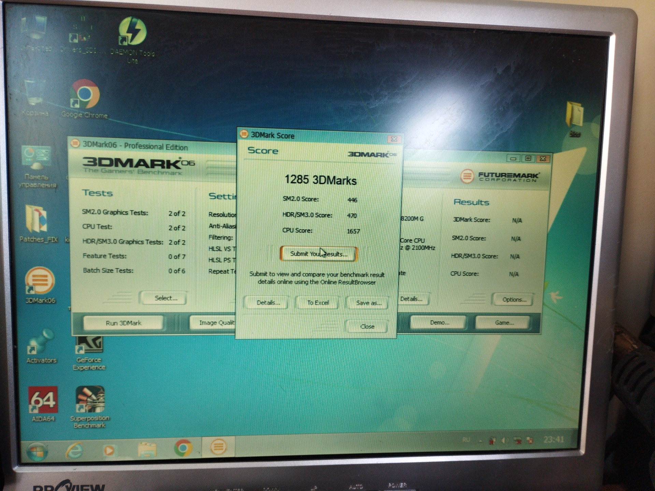Click the CPU Score value '1657'
The image size is (655, 491).
click(x=353, y=231)
